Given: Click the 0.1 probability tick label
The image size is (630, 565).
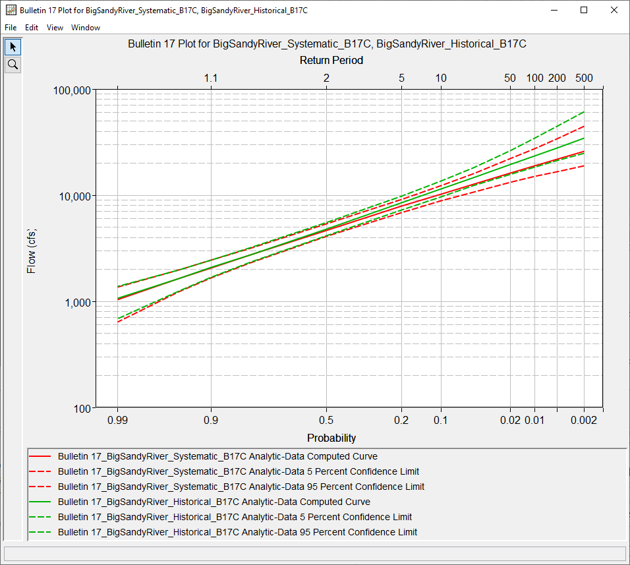Looking at the screenshot, I should [x=441, y=421].
